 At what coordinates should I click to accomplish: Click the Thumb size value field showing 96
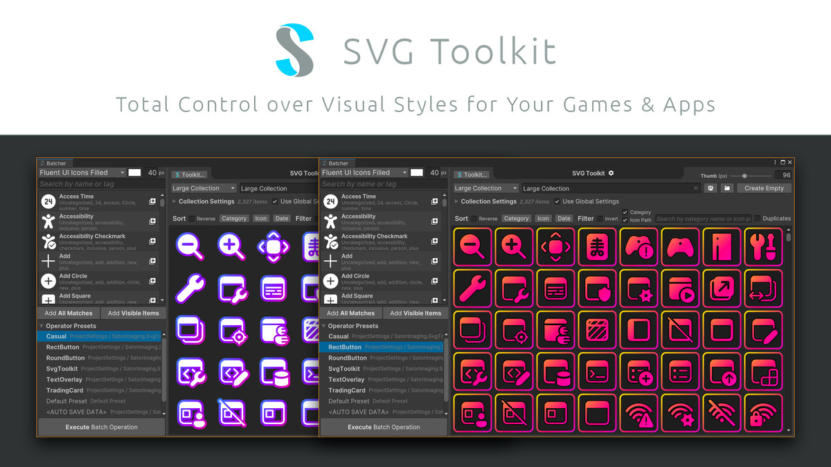(783, 176)
